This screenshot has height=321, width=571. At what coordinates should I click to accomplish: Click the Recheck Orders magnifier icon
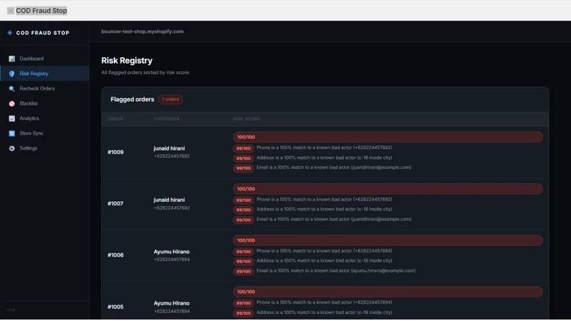click(11, 88)
